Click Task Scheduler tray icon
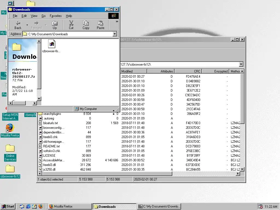The image size is (280, 210). coord(260,207)
